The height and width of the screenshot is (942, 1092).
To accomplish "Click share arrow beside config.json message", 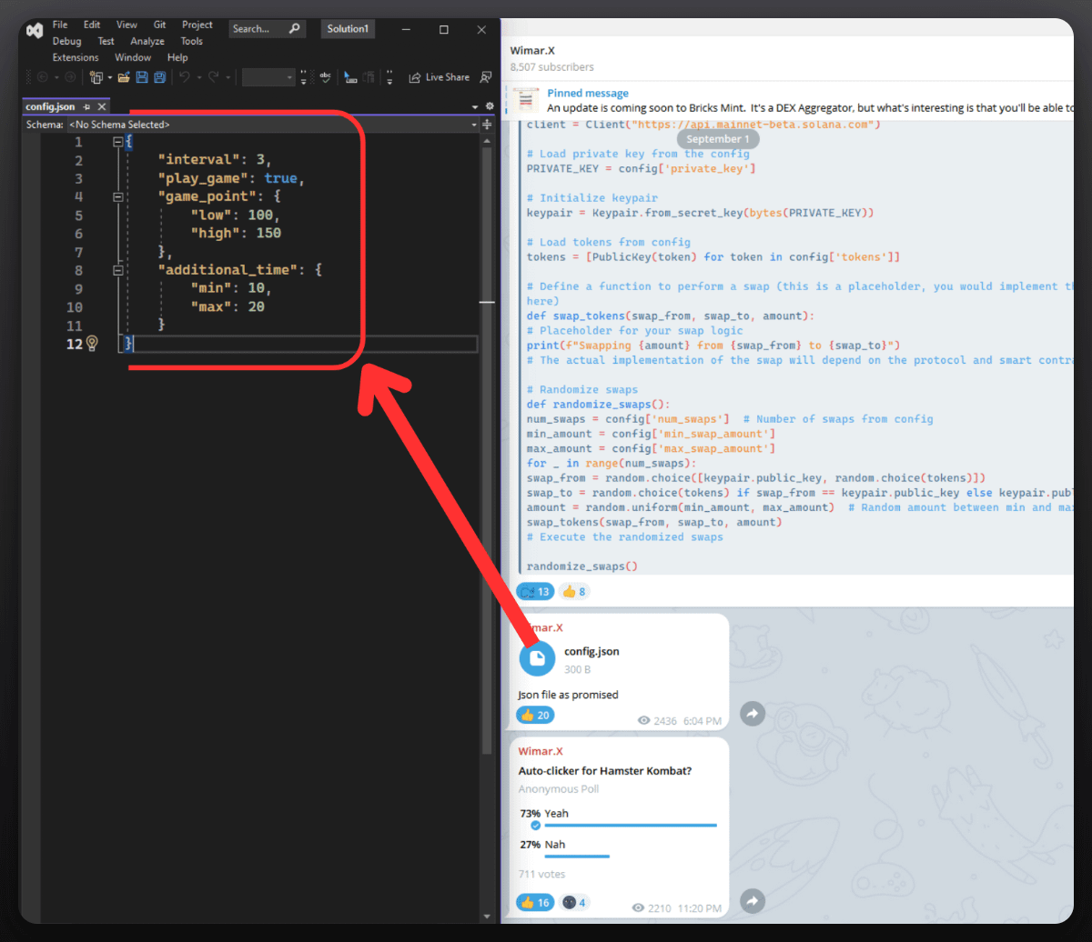I will [752, 714].
